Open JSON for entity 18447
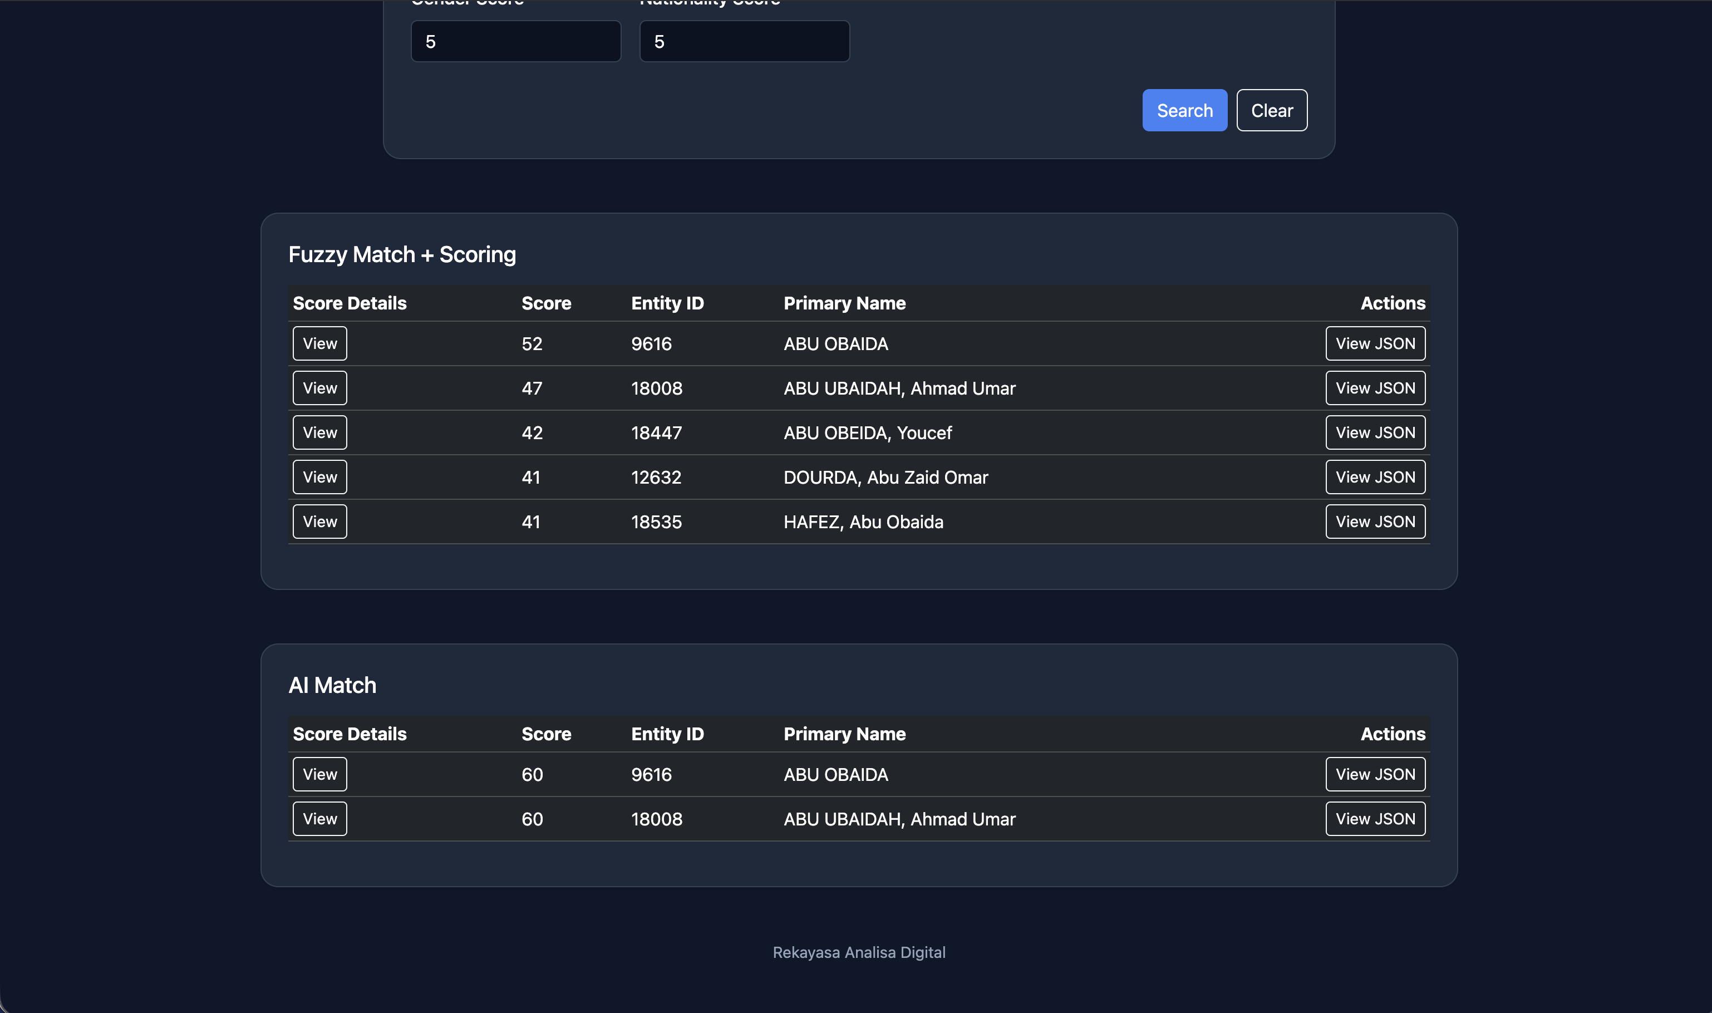This screenshot has width=1712, height=1013. (1375, 432)
